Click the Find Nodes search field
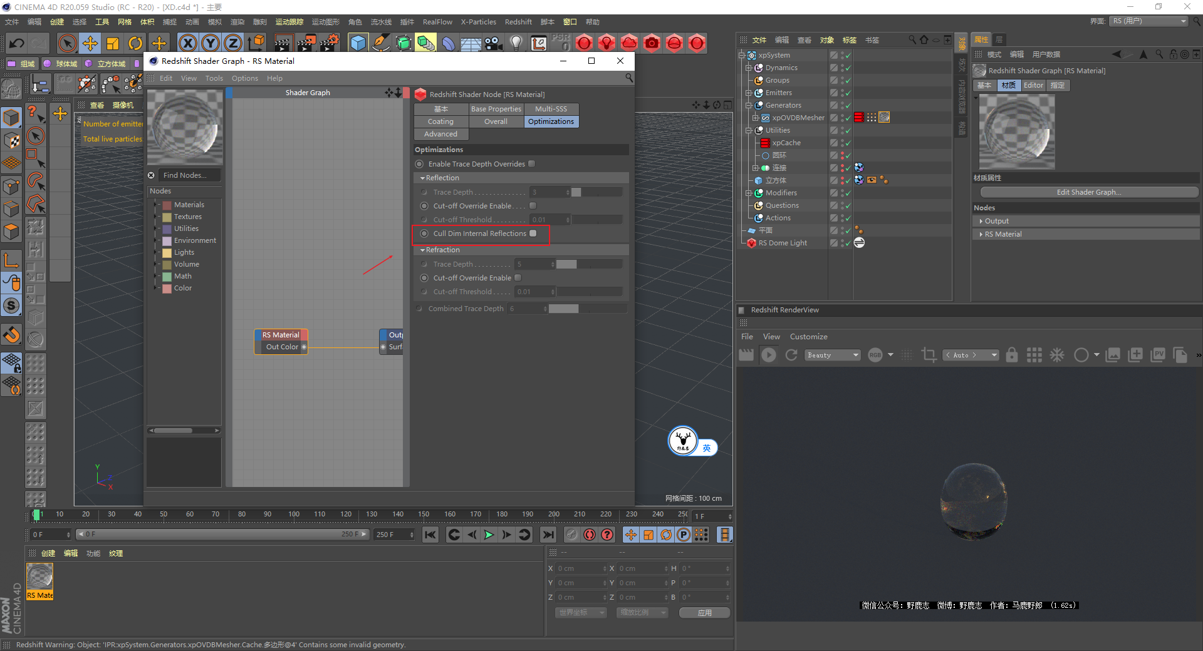 click(189, 175)
